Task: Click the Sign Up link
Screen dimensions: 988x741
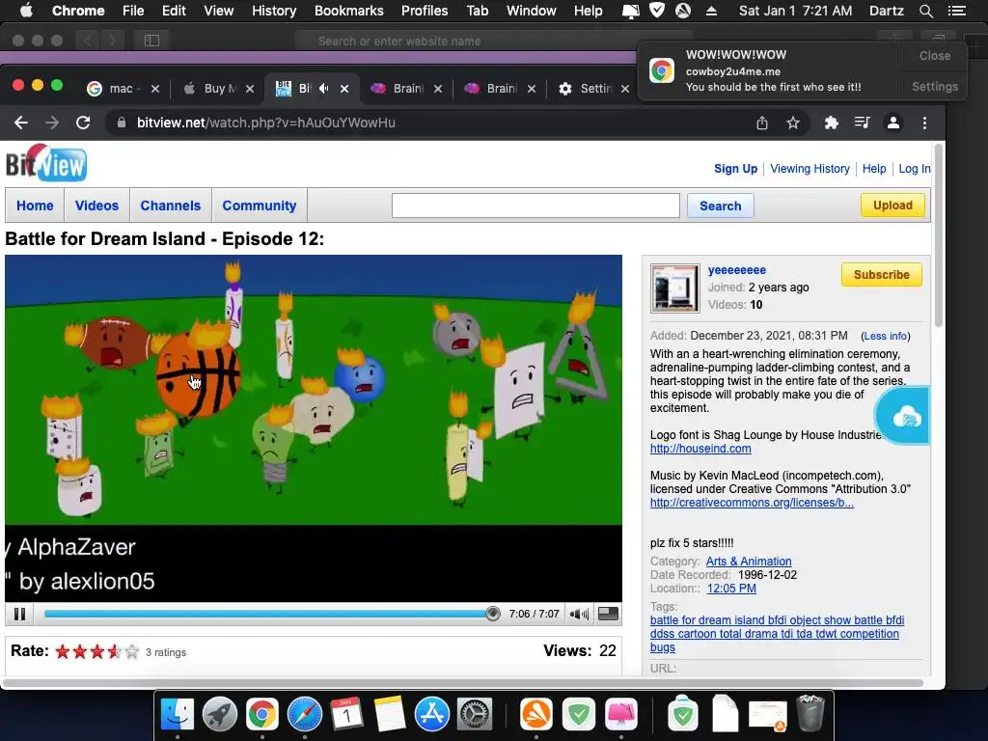Action: (735, 168)
